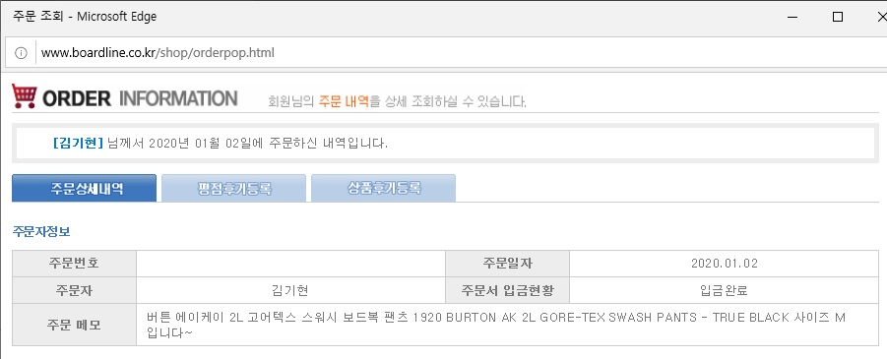Image resolution: width=887 pixels, height=359 pixels.
Task: Click the 주문자정보 section heading
Action: click(x=40, y=231)
